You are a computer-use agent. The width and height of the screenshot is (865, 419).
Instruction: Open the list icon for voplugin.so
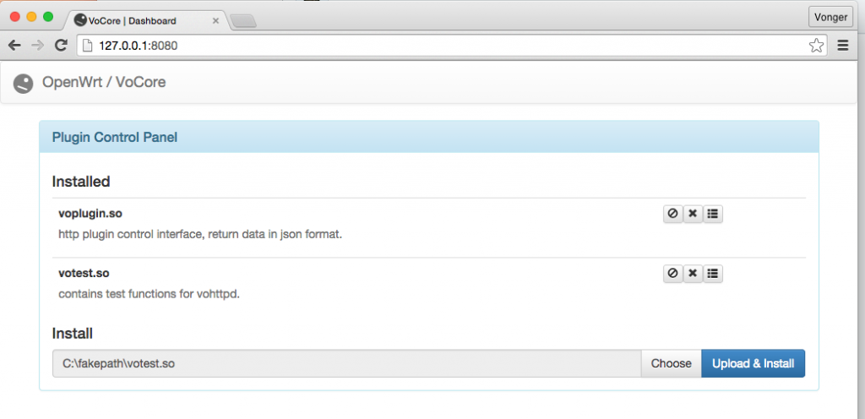[713, 214]
